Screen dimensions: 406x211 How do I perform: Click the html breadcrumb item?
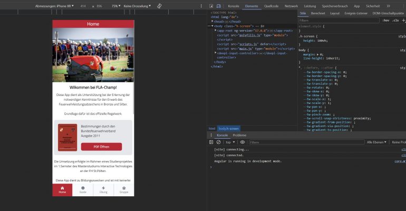tap(212, 128)
